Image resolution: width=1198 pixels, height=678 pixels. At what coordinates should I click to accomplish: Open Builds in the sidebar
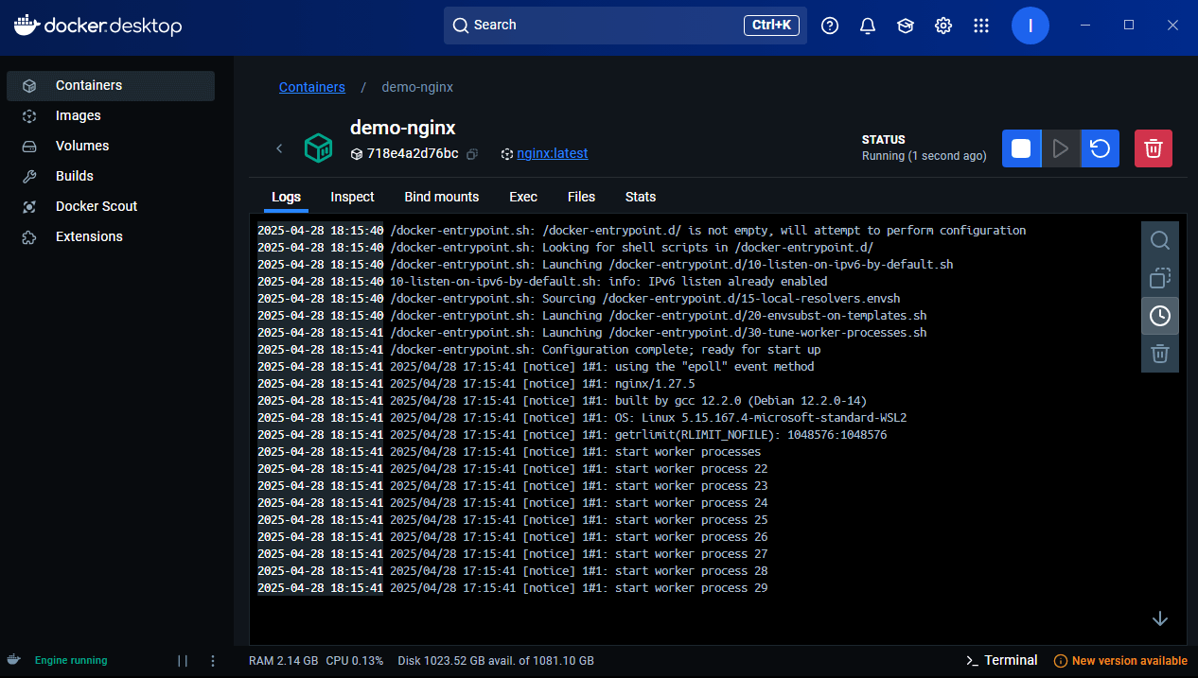point(111,176)
